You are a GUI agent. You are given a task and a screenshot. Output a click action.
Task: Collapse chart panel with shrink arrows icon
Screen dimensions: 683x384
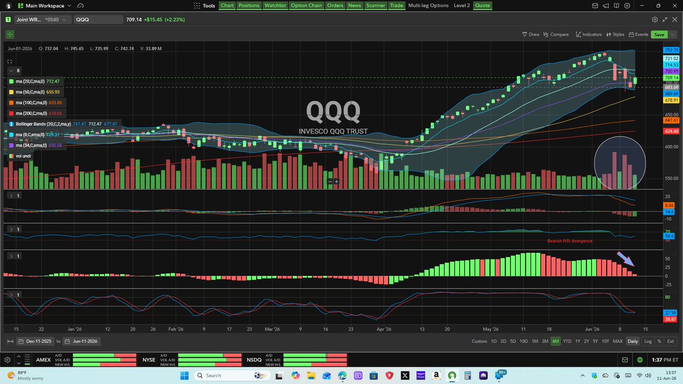pyautogui.click(x=664, y=19)
